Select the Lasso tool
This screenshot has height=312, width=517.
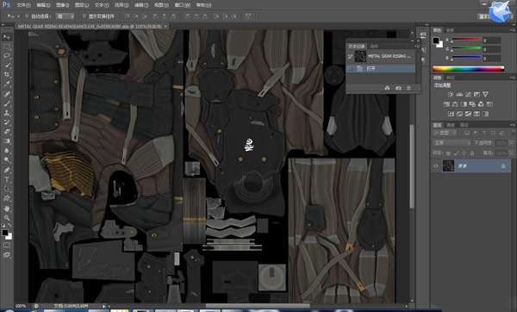pyautogui.click(x=7, y=56)
